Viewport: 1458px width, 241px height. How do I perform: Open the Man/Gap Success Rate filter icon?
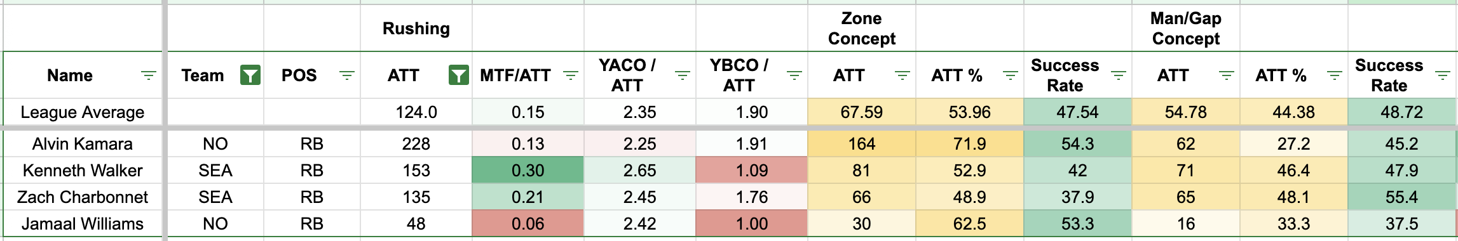tap(1443, 75)
